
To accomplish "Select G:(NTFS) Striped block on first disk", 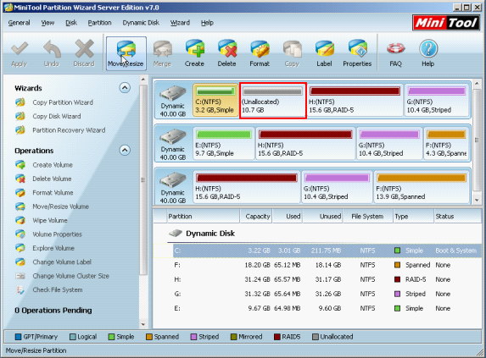I will click(437, 100).
